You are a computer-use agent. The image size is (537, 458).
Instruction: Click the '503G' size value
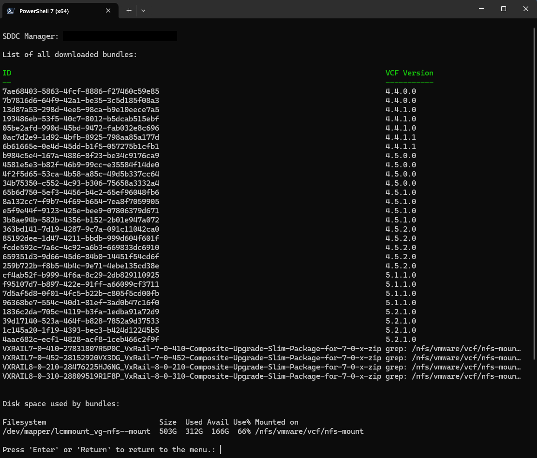click(168, 431)
